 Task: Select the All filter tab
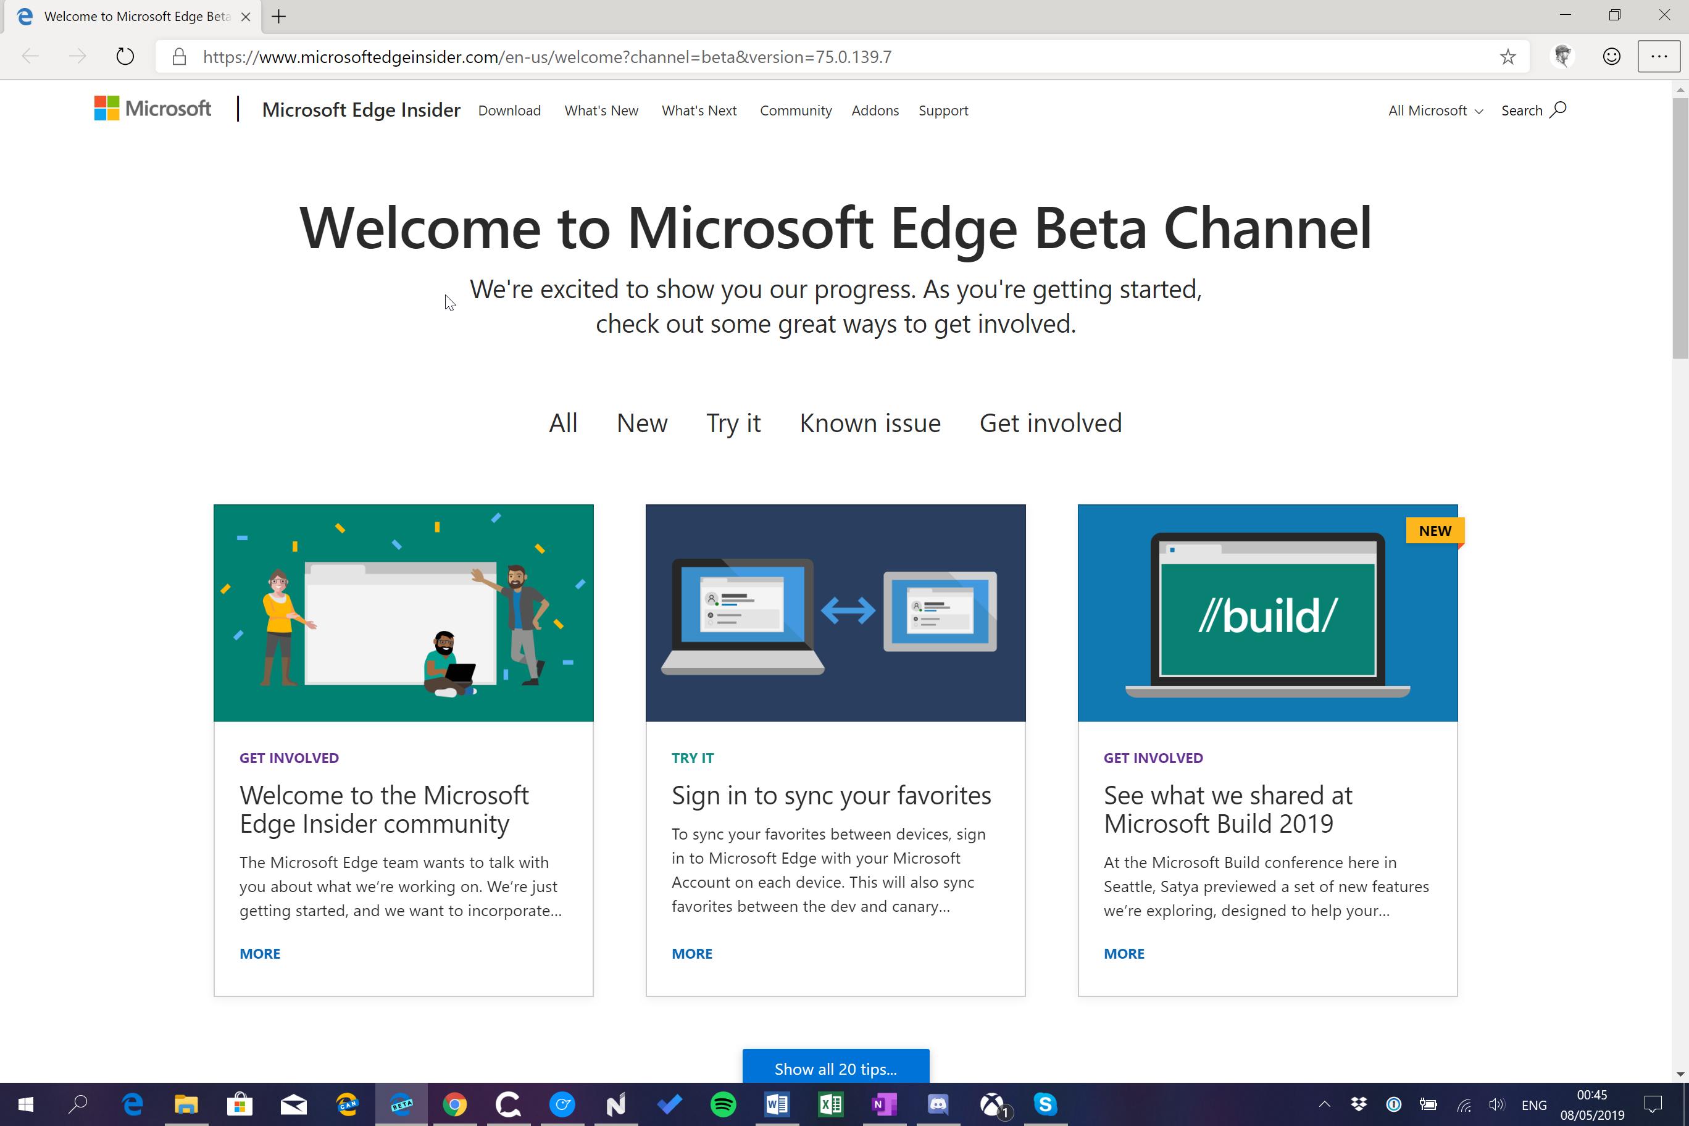point(563,423)
